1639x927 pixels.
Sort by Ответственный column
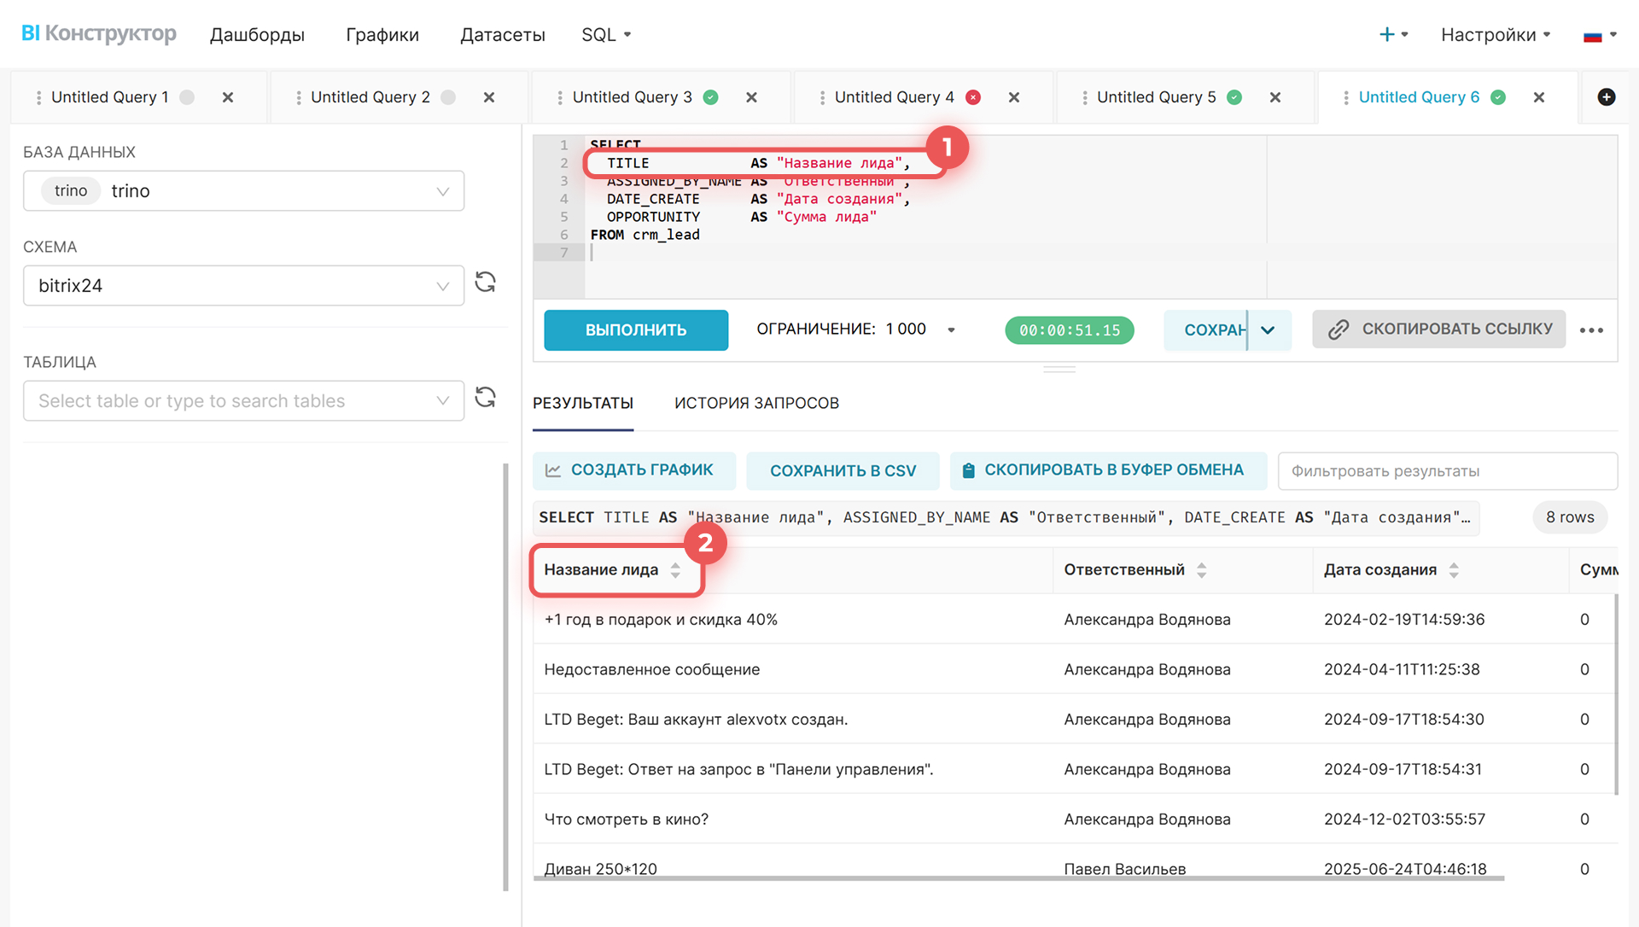1201,570
